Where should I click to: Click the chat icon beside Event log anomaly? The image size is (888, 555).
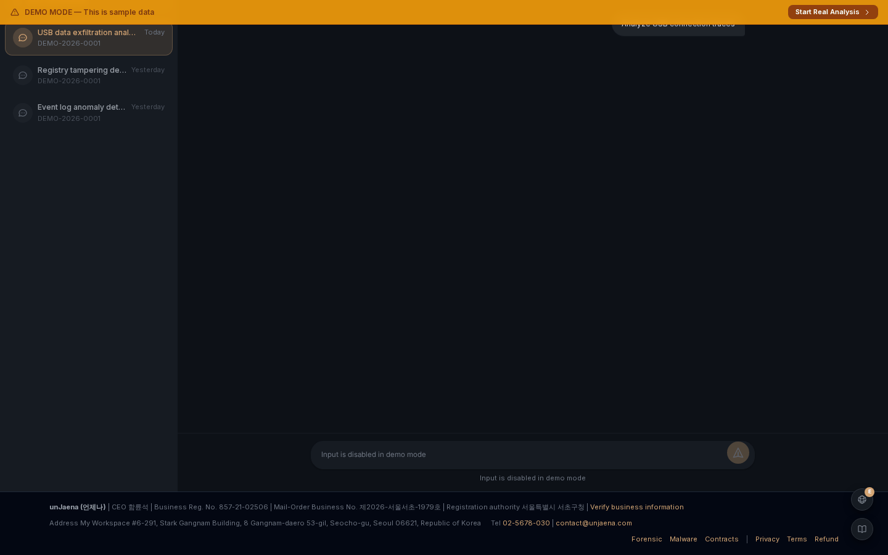(x=23, y=113)
